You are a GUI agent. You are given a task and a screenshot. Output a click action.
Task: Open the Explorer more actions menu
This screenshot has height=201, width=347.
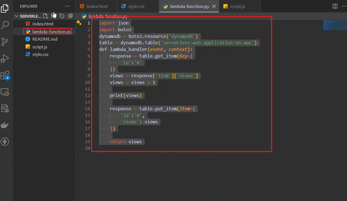(x=67, y=6)
